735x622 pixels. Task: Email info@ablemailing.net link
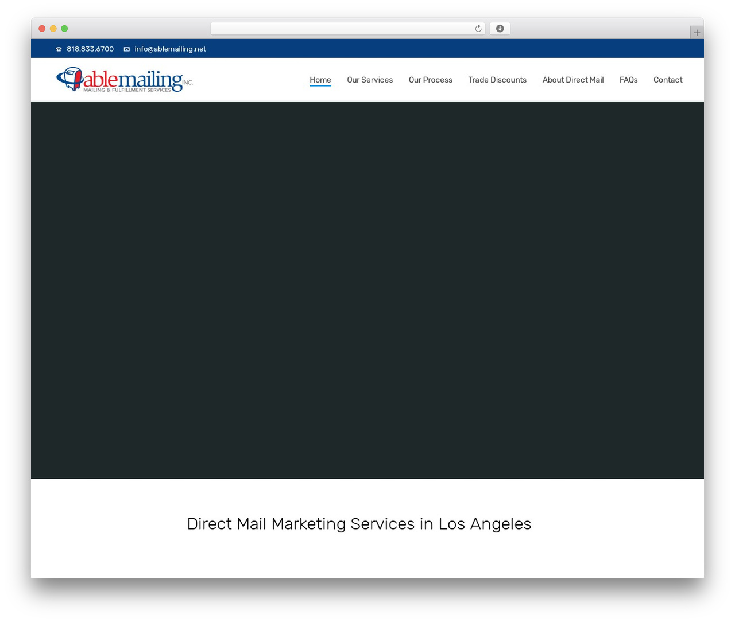pyautogui.click(x=170, y=49)
